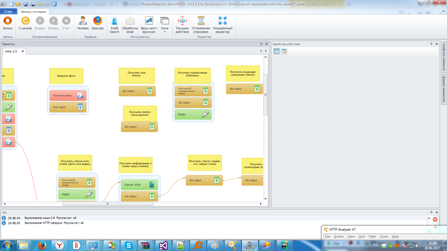Open the Расширенный редактор

click(x=223, y=25)
